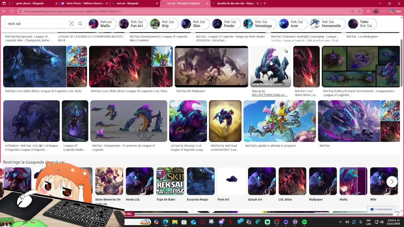Open 'rek'sai by 5kepsys' thumbnail

188,121
